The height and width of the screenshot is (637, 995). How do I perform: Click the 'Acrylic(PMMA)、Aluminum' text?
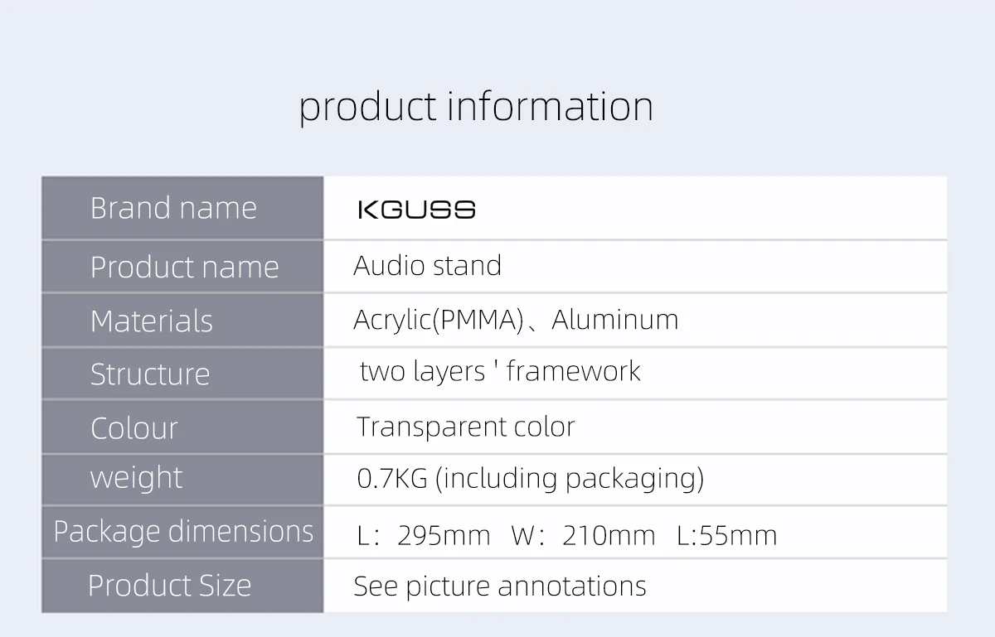click(x=515, y=320)
